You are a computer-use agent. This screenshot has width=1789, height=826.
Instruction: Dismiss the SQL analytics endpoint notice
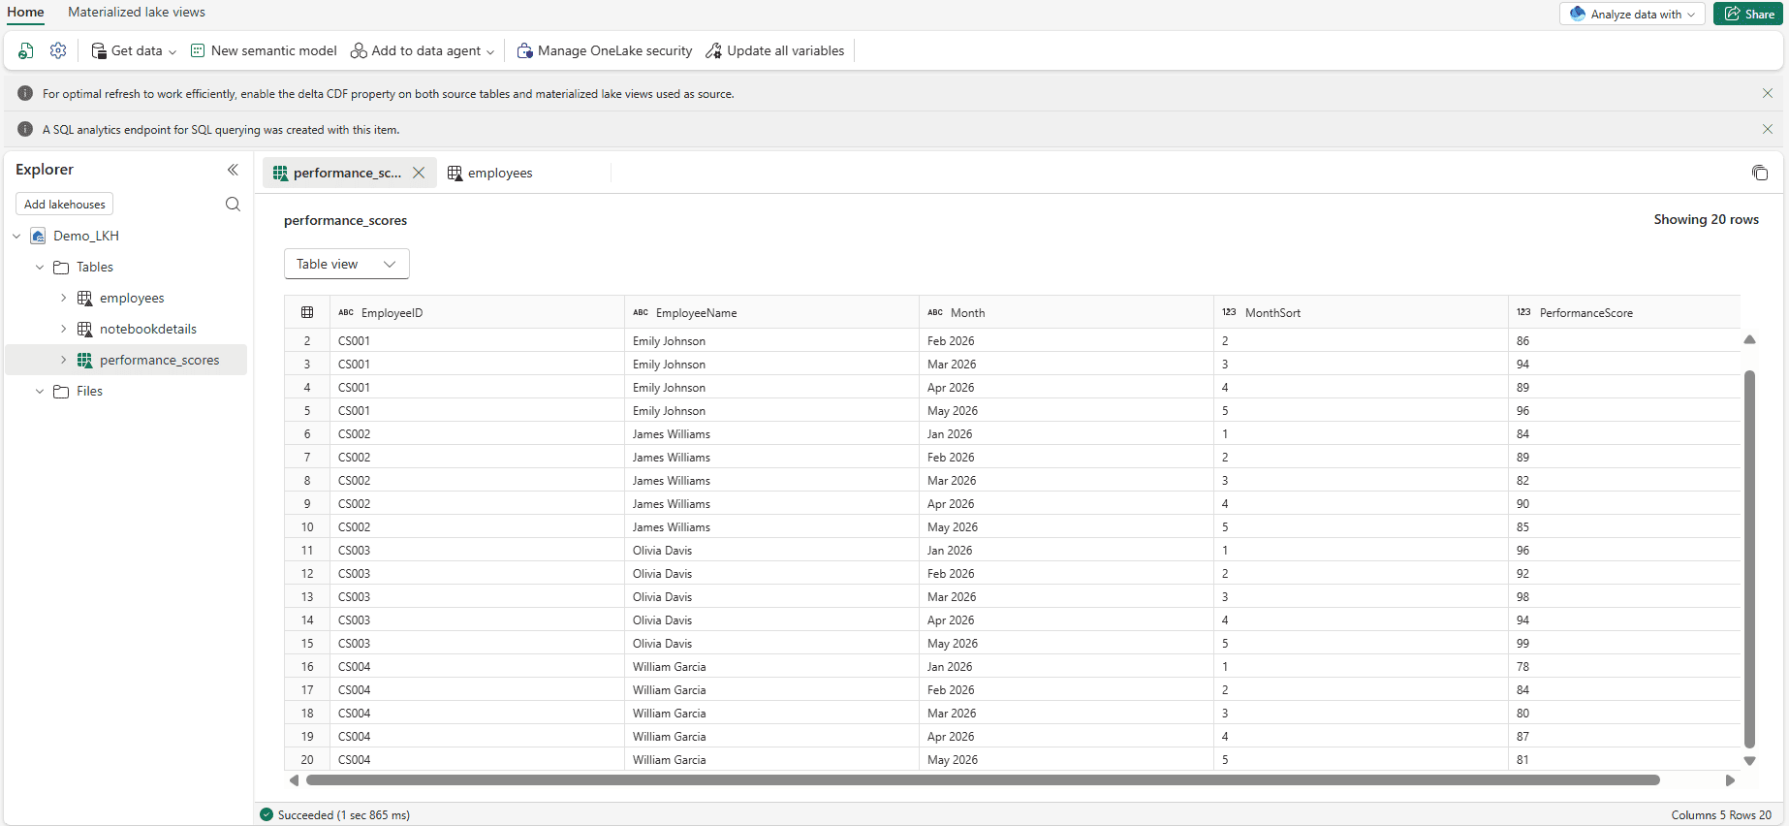tap(1767, 129)
